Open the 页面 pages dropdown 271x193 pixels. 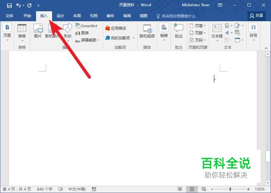(x=7, y=32)
